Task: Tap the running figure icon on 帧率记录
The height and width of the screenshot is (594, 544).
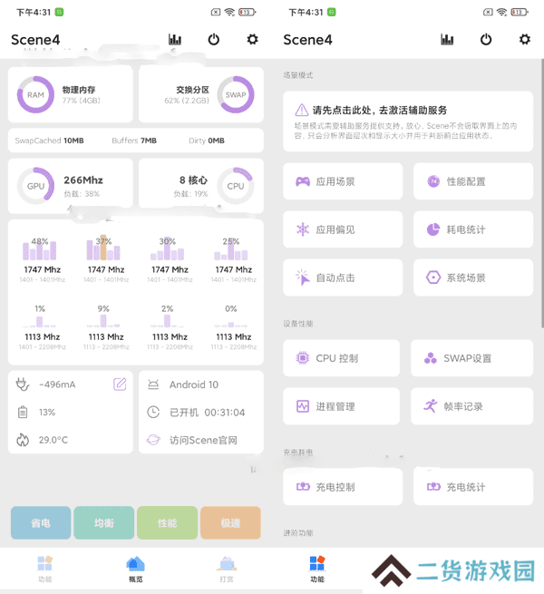Action: click(x=431, y=406)
